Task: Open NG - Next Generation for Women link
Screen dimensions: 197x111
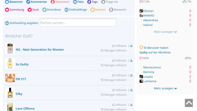Action: tap(40, 50)
